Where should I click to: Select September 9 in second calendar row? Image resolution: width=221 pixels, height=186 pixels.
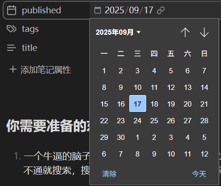click(121, 88)
